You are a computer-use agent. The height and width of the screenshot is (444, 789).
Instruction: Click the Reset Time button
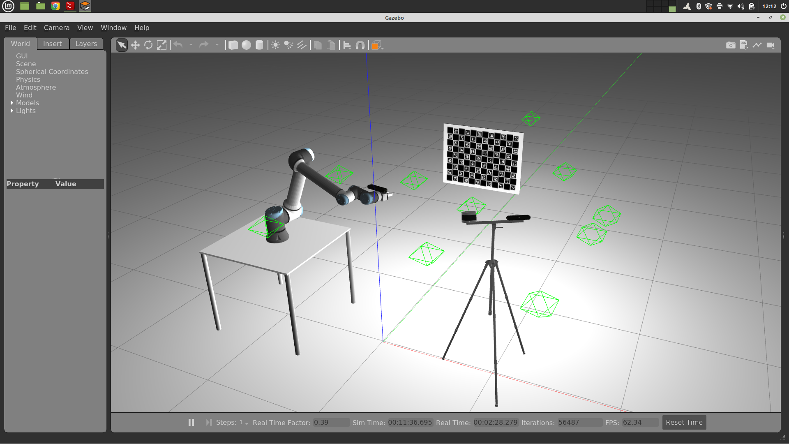click(684, 422)
